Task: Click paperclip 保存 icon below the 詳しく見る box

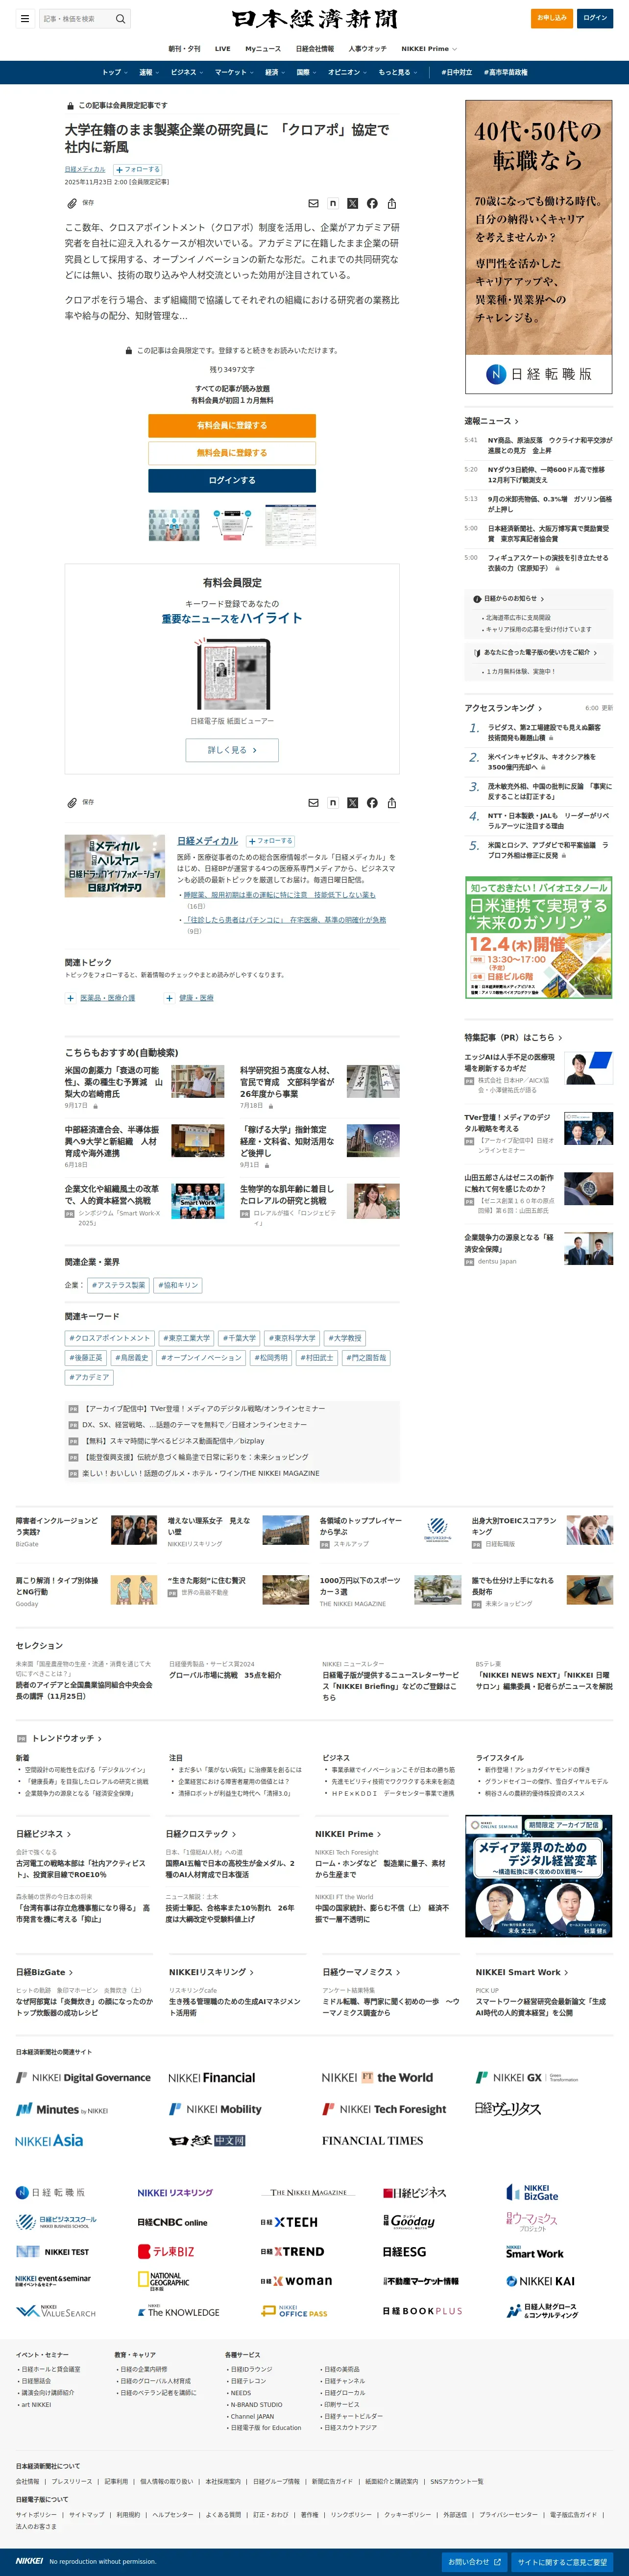Action: pyautogui.click(x=72, y=802)
